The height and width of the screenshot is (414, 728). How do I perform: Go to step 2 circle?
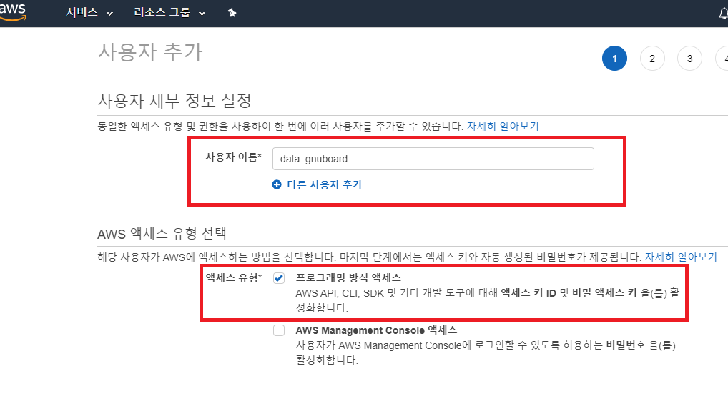652,59
